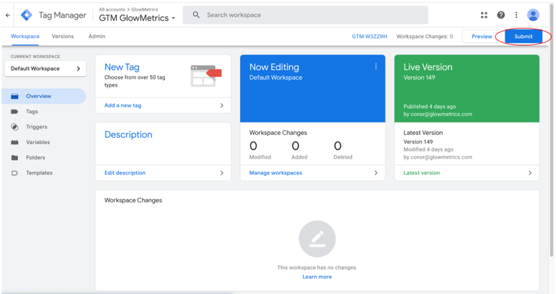Switch to the Admin tab
556x294 pixels.
(x=97, y=36)
